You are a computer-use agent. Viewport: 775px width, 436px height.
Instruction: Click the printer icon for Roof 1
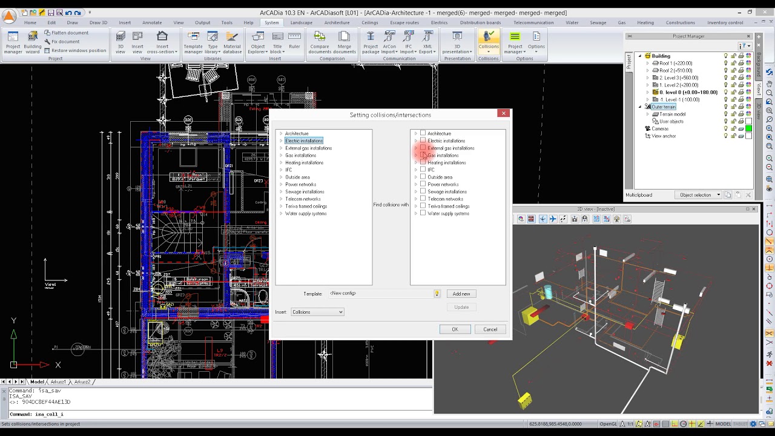pos(741,63)
